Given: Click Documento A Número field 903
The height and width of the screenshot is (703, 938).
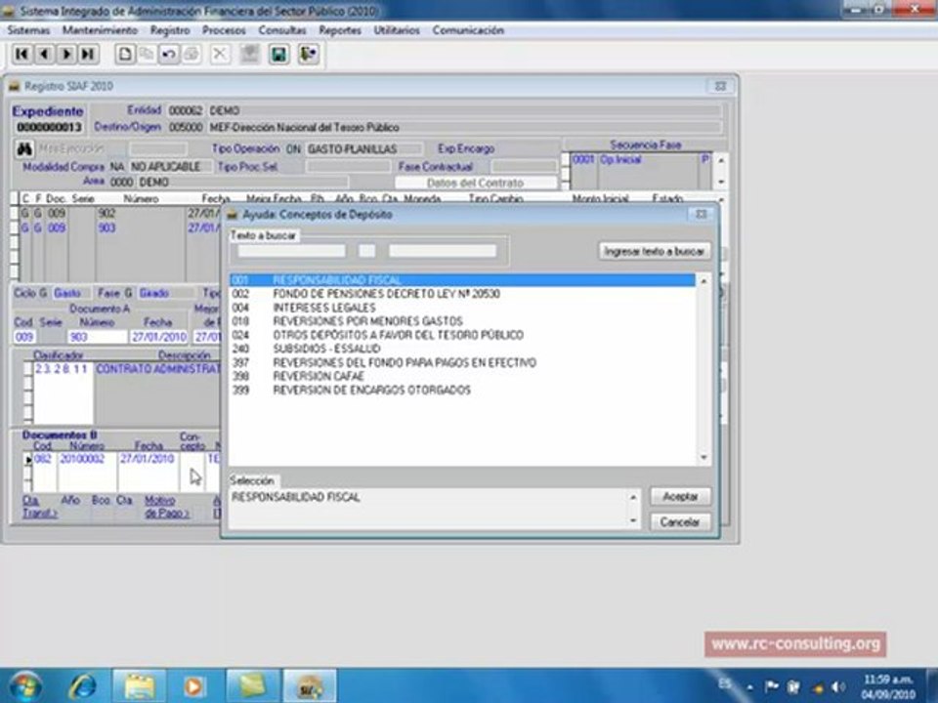Looking at the screenshot, I should 97,337.
